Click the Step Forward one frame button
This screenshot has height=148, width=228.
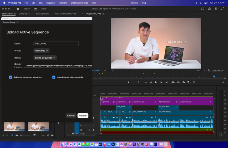click(161, 82)
